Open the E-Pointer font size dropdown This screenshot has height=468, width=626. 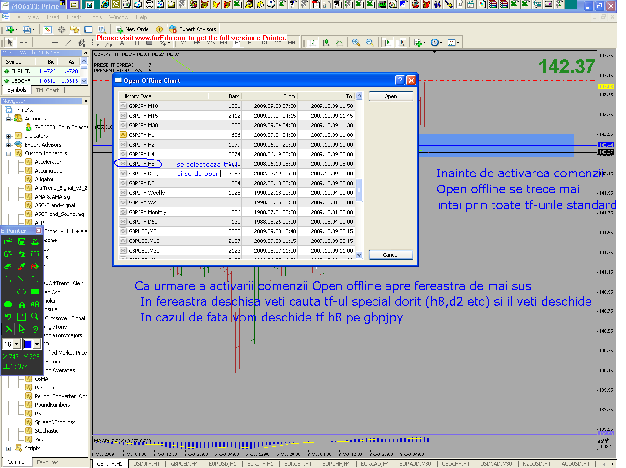click(x=17, y=344)
